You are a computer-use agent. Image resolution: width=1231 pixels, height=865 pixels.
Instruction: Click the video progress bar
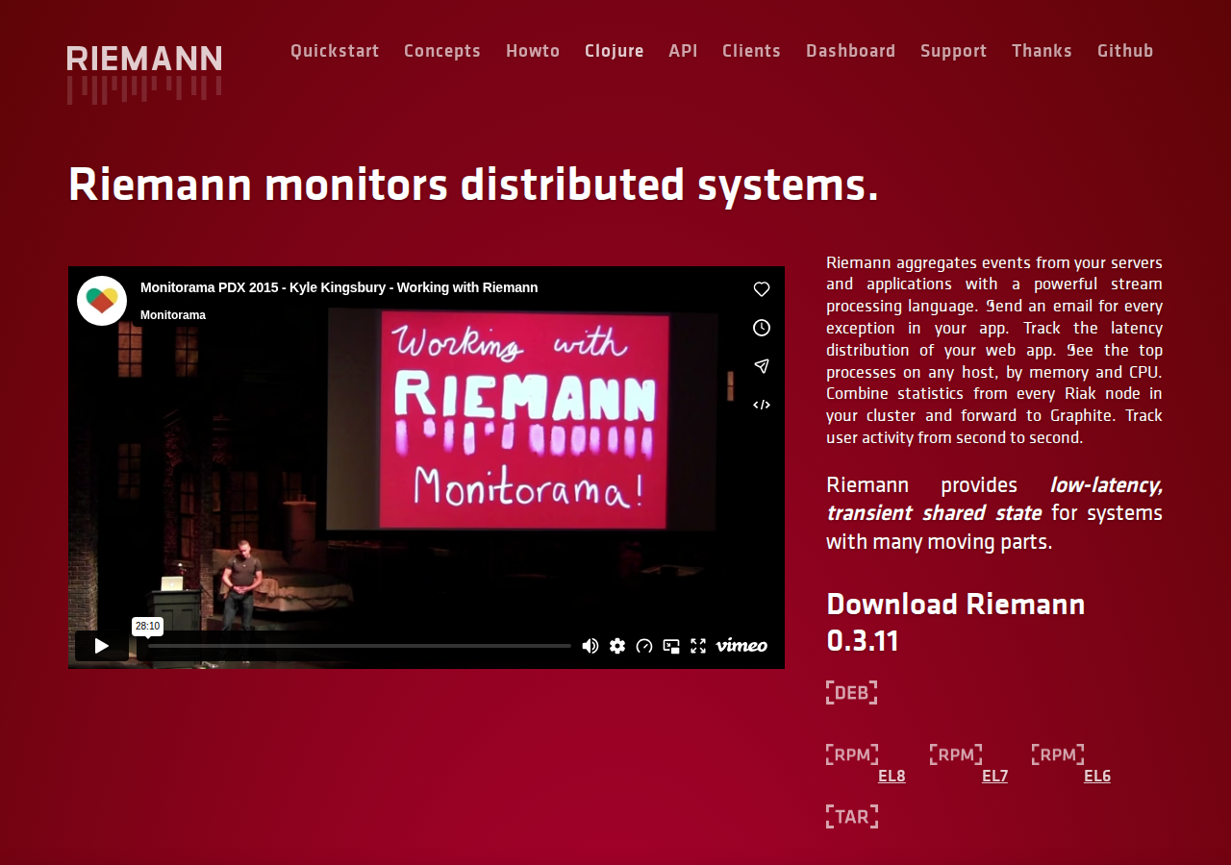354,646
